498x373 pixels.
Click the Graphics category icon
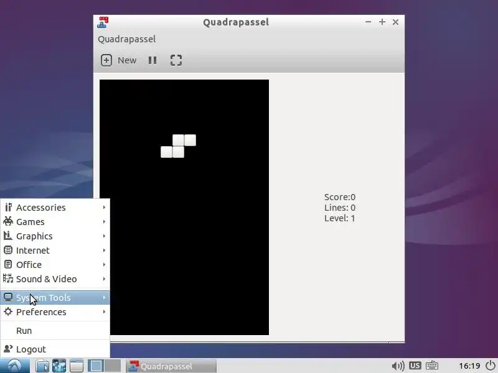point(8,236)
